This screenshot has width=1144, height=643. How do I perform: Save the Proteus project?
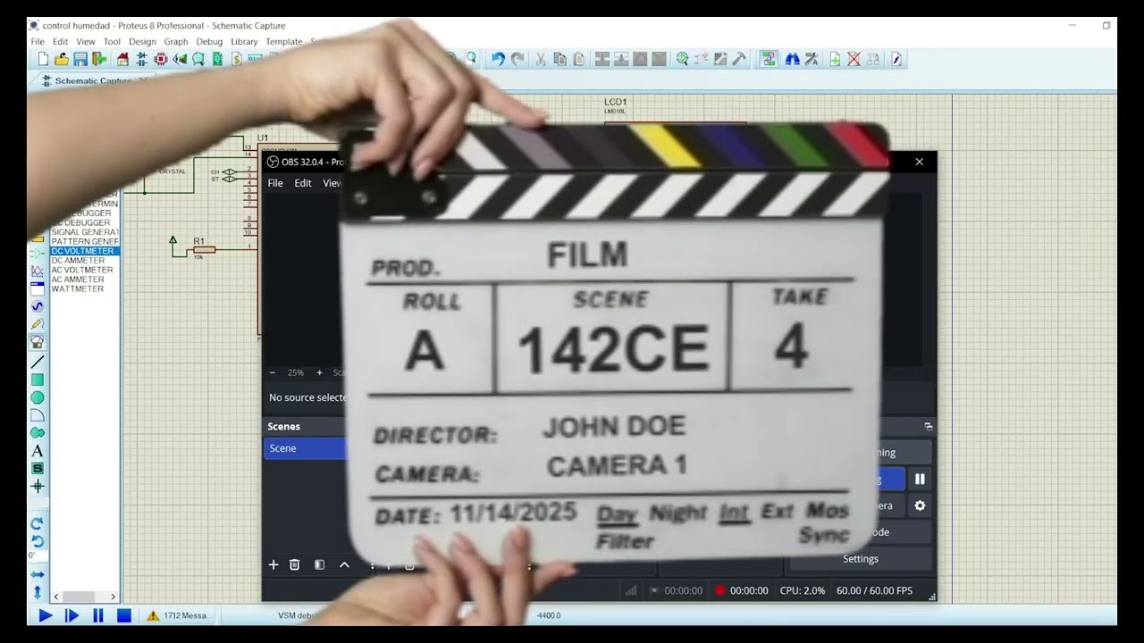point(80,59)
